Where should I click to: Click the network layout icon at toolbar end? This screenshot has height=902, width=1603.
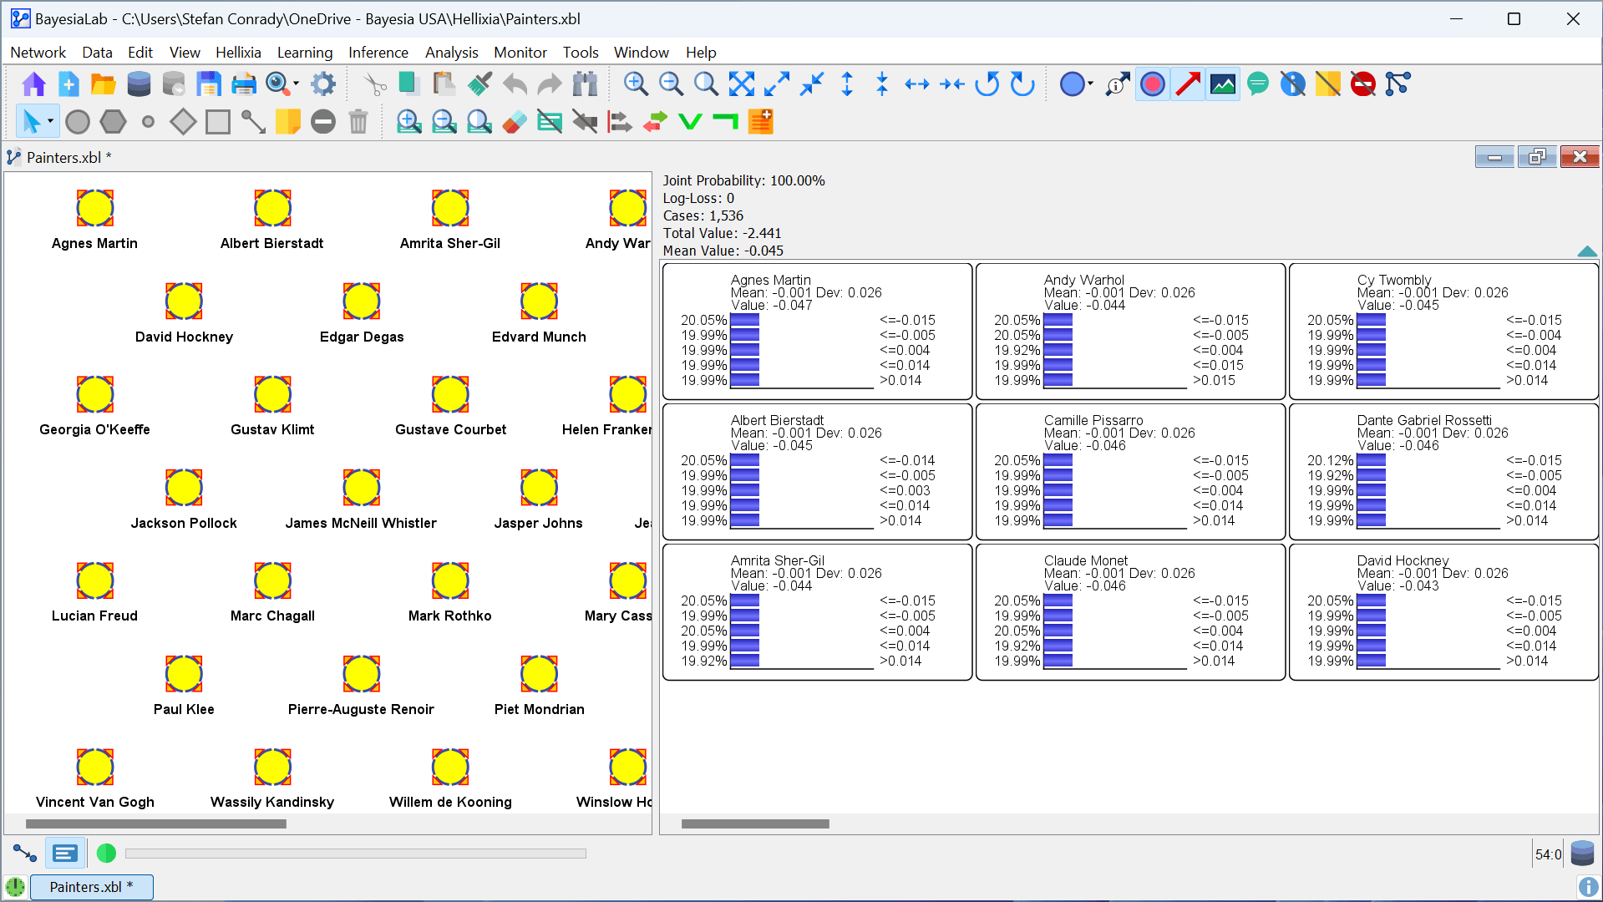click(x=1398, y=84)
